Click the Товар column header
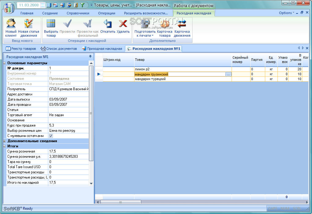Screen dimensions: 312x214 click(x=183, y=60)
